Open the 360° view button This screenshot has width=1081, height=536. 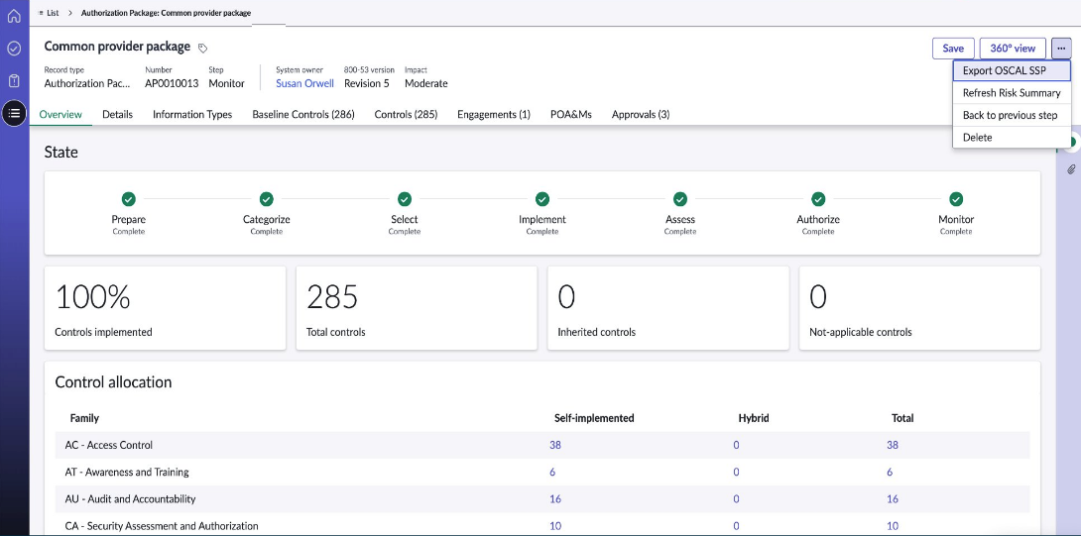click(x=1013, y=49)
